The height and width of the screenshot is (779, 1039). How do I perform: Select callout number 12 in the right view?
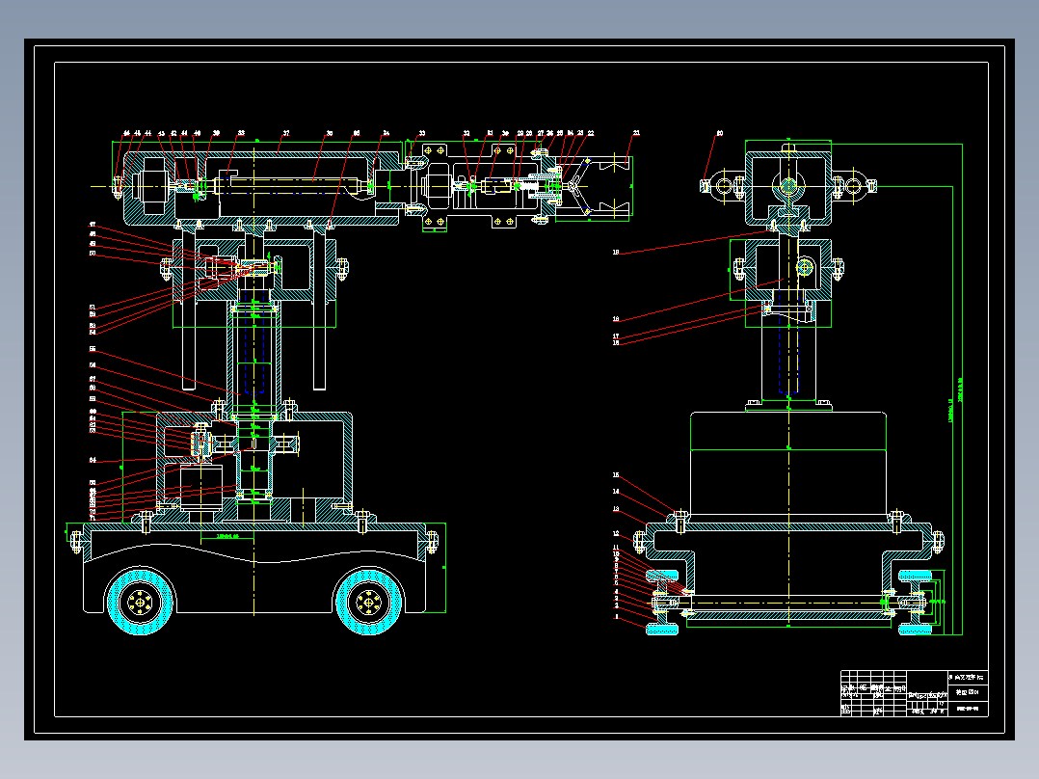point(616,533)
